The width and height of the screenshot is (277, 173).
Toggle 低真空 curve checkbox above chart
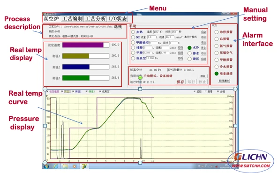click(x=100, y=91)
